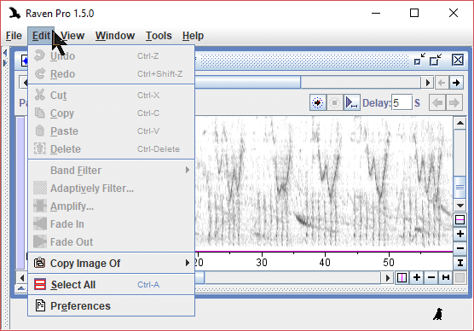Click the Delay seconds input field

point(402,103)
